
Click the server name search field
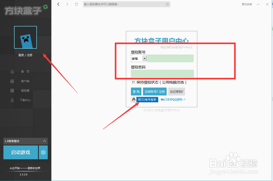click(127, 4)
